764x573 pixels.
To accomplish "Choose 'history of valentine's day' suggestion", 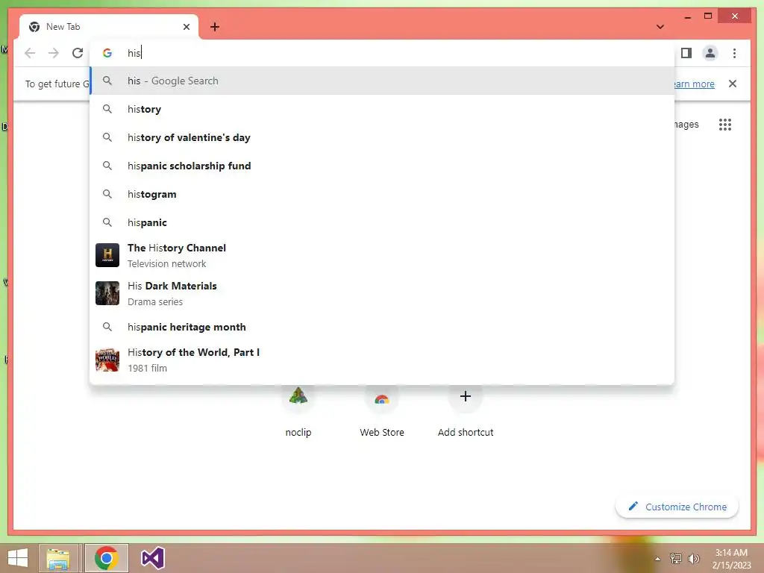I will coord(383,137).
